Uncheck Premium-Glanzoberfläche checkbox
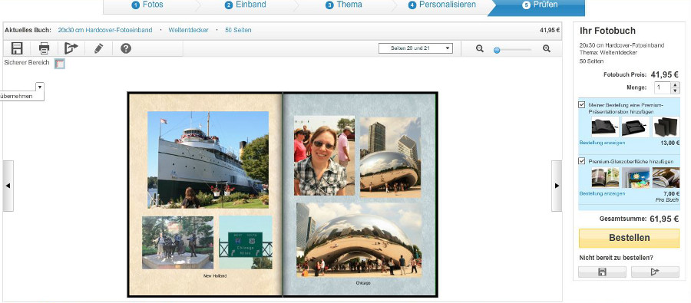 (582, 161)
